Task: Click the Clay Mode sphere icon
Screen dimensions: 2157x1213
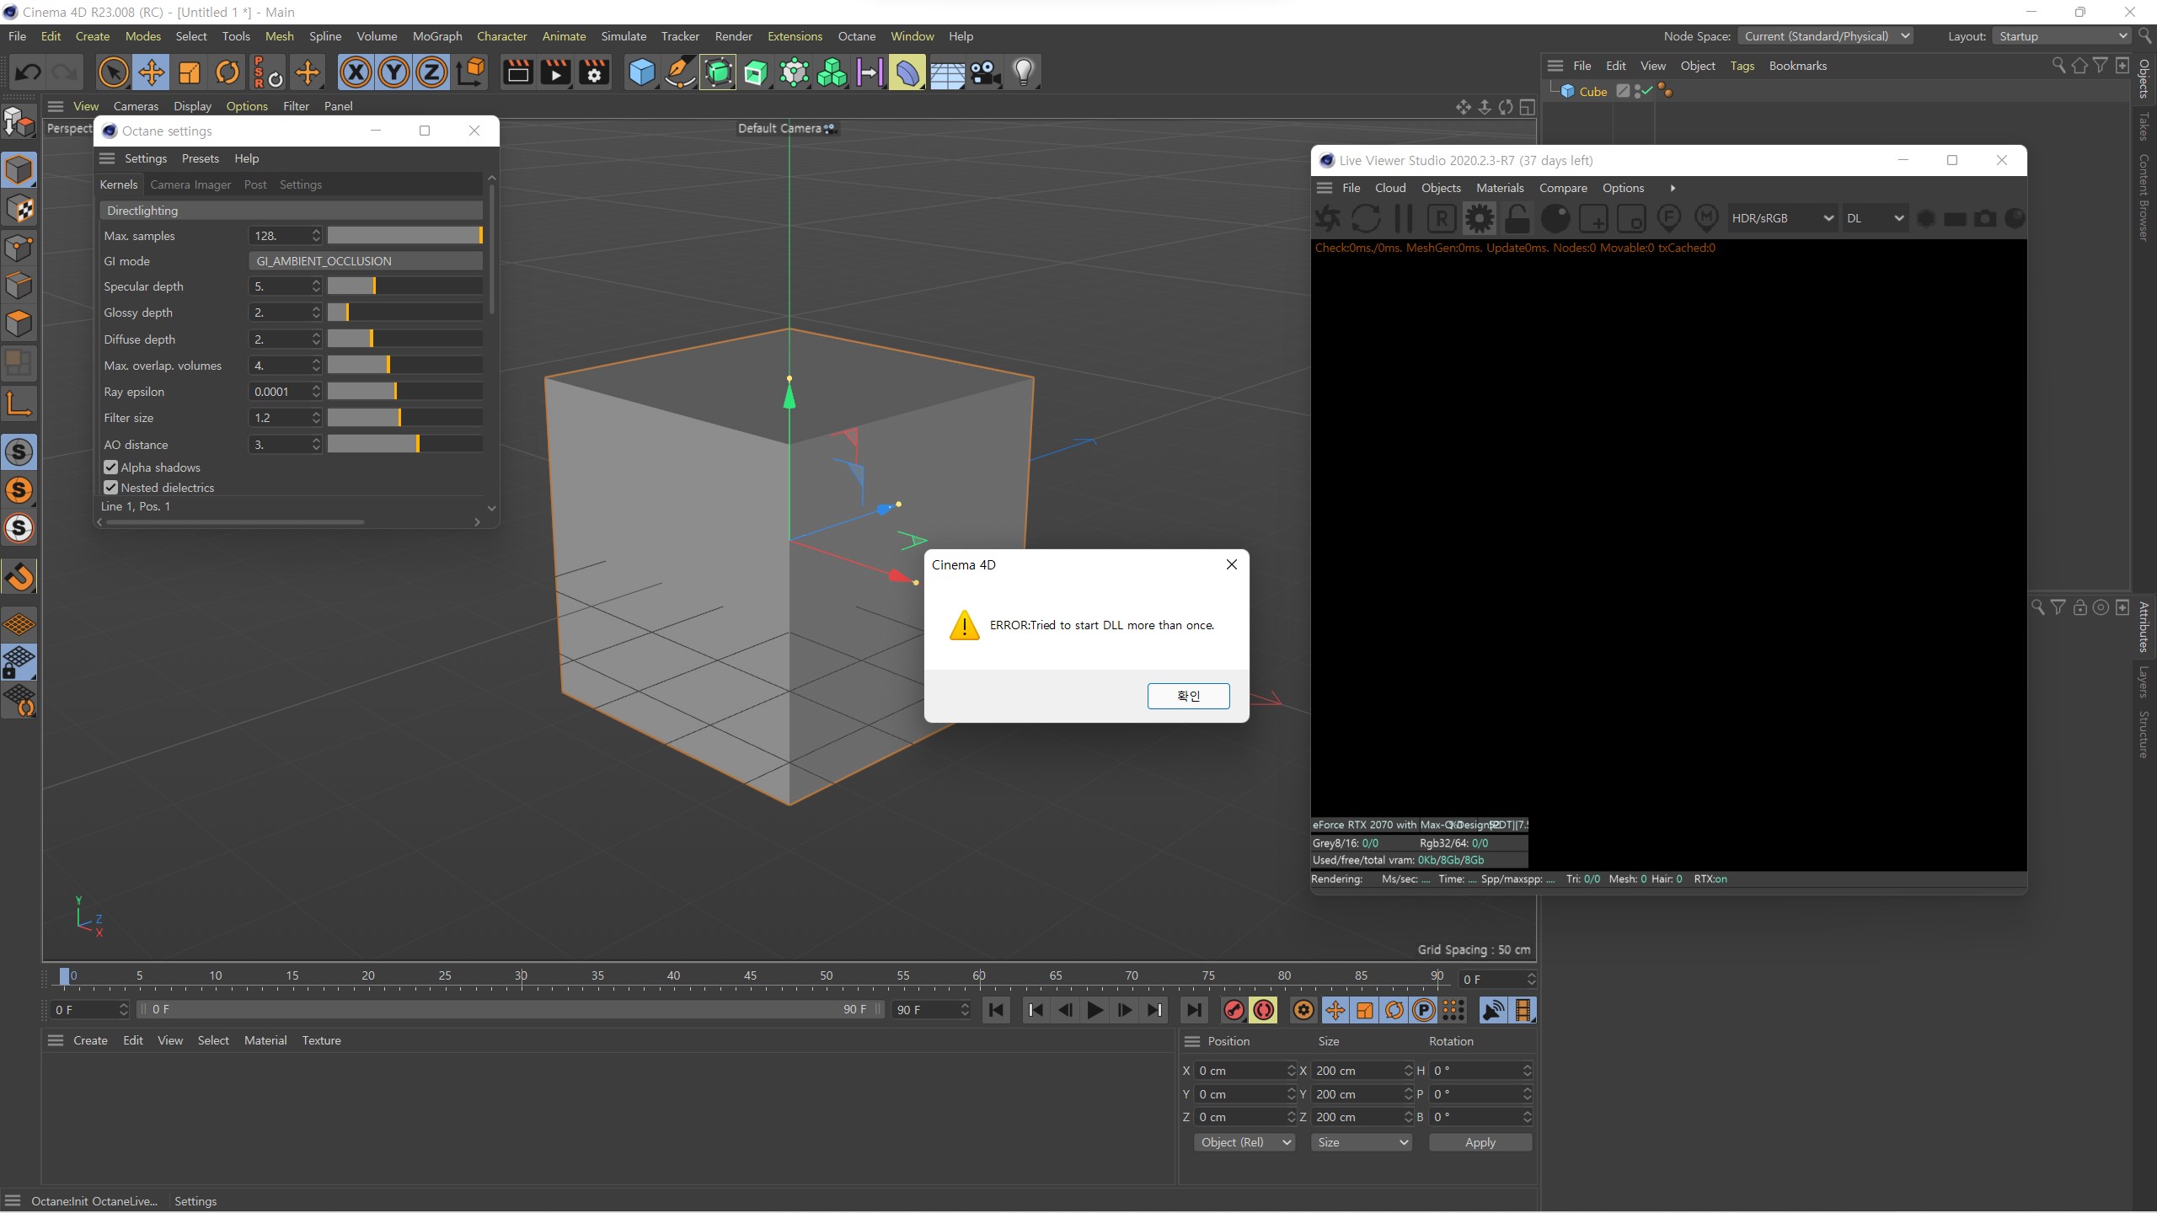Action: click(1555, 218)
